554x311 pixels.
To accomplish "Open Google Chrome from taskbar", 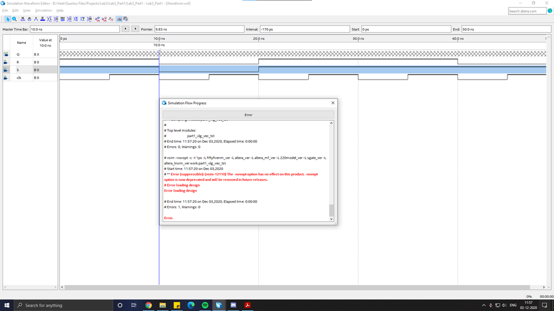I will pyautogui.click(x=149, y=305).
